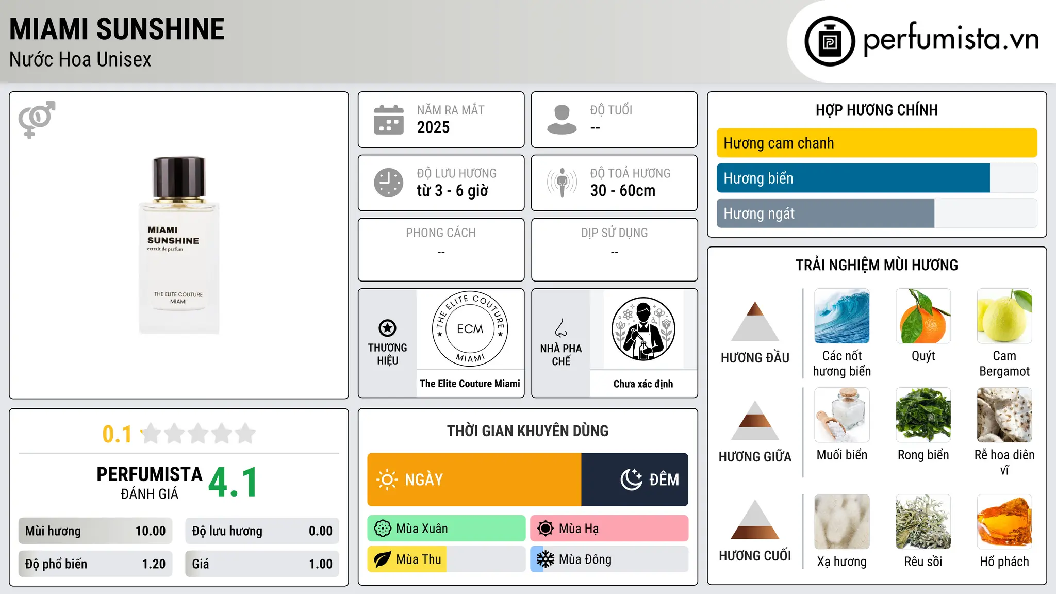
Task: Click the green 4.1 Perfumista rating
Action: pyautogui.click(x=233, y=483)
